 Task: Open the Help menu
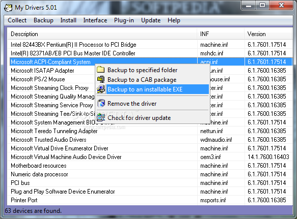[x=174, y=20]
